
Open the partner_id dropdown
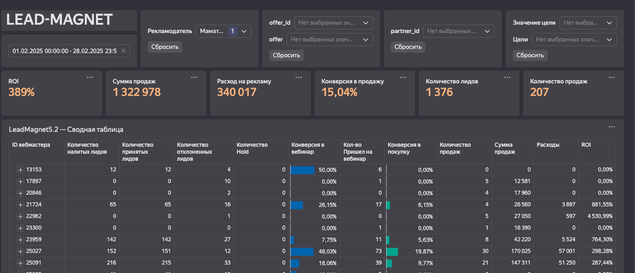pos(459,31)
